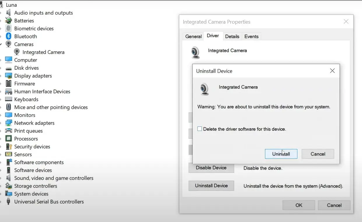
Task: Open the Events tab
Action: point(252,36)
